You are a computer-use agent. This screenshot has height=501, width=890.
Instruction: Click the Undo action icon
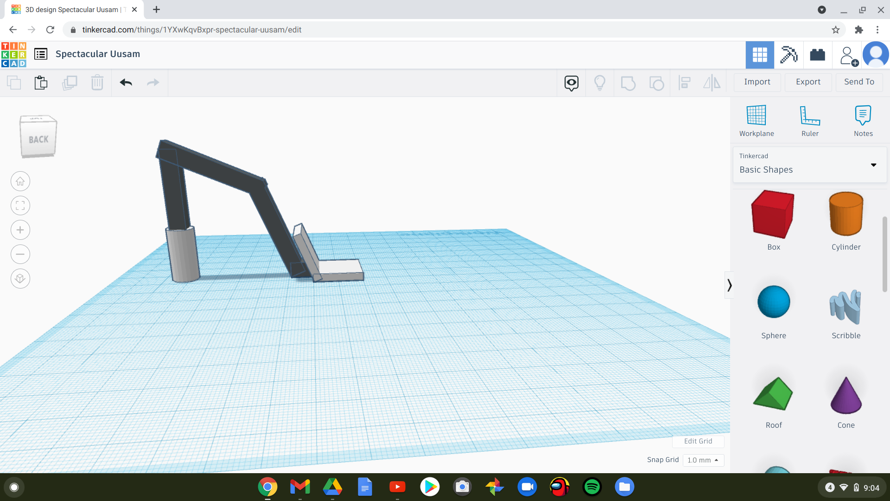tap(126, 83)
